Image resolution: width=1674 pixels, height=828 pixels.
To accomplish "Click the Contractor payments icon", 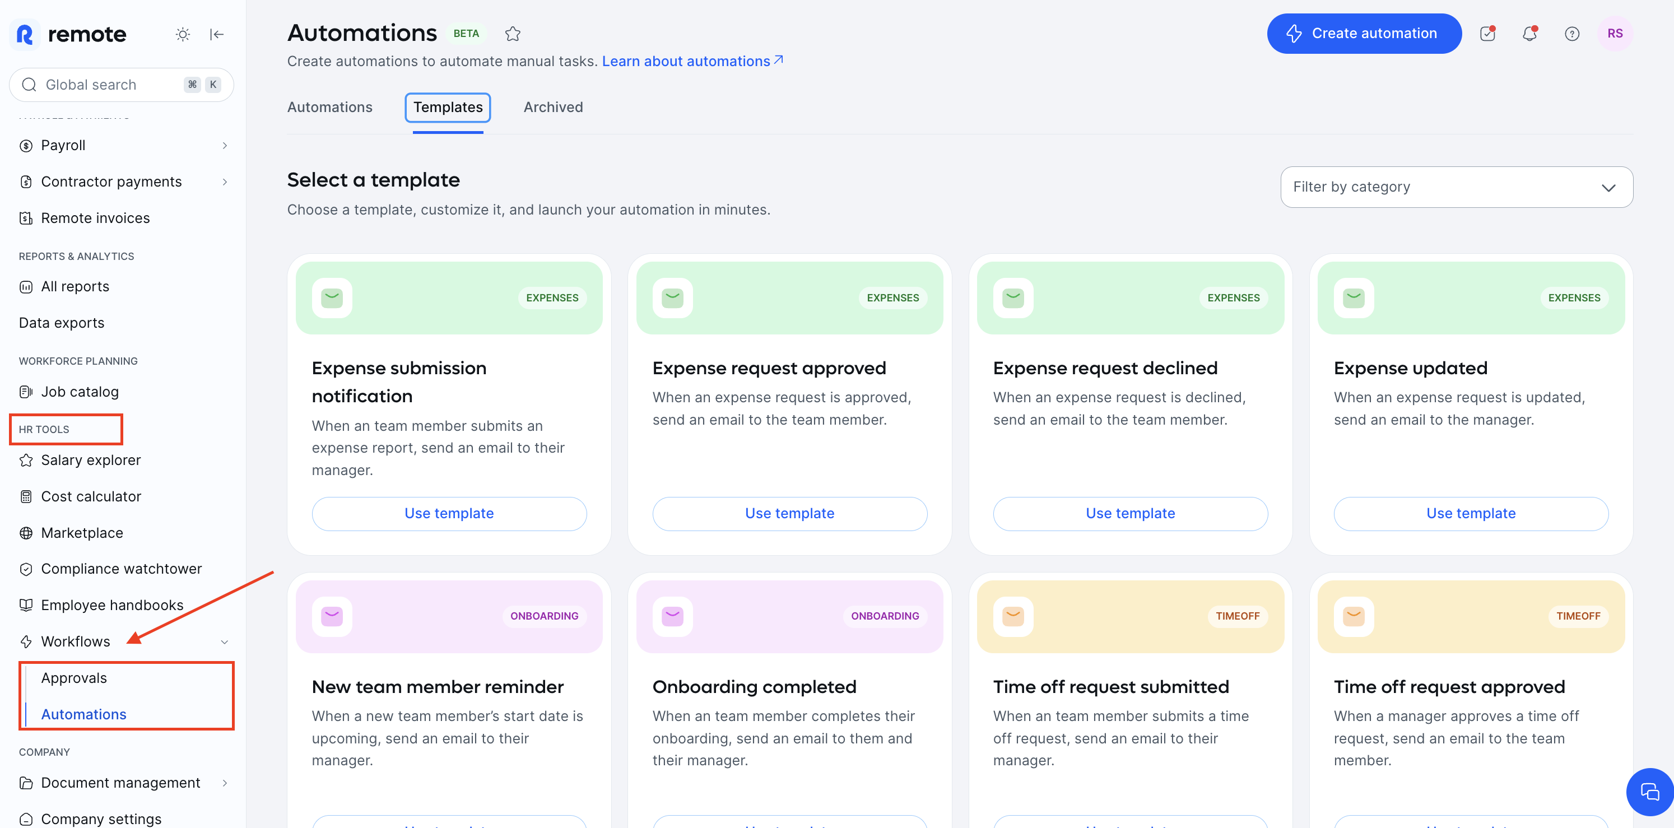I will [26, 182].
